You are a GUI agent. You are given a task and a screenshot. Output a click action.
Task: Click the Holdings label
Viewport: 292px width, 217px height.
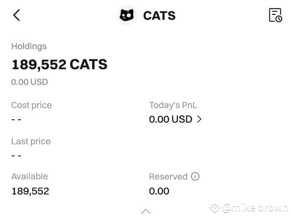click(29, 46)
